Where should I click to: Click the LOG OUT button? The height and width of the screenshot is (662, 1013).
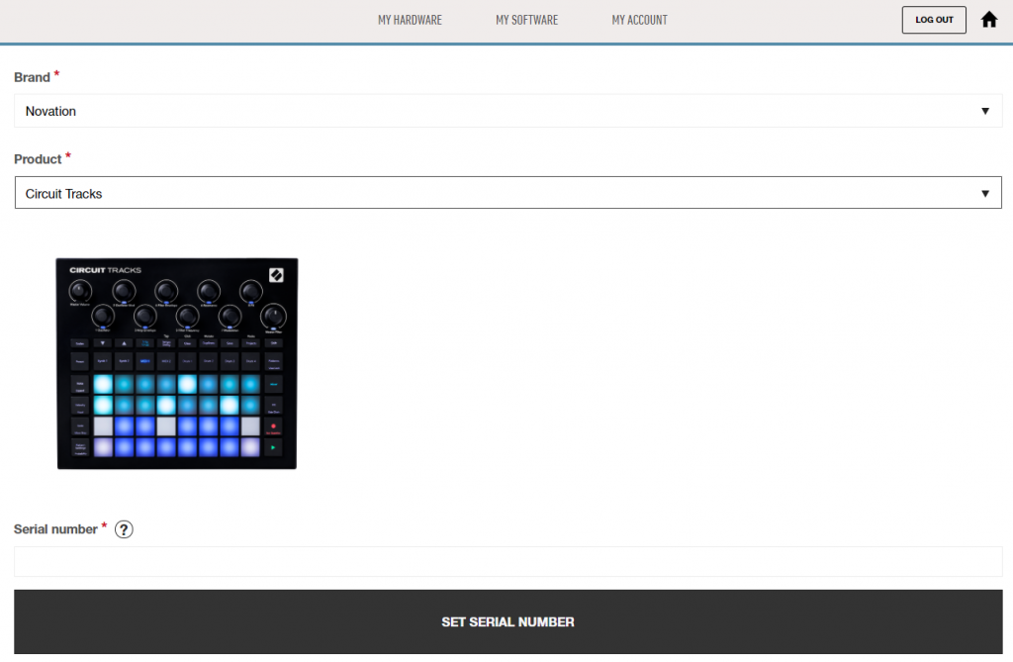[934, 19]
